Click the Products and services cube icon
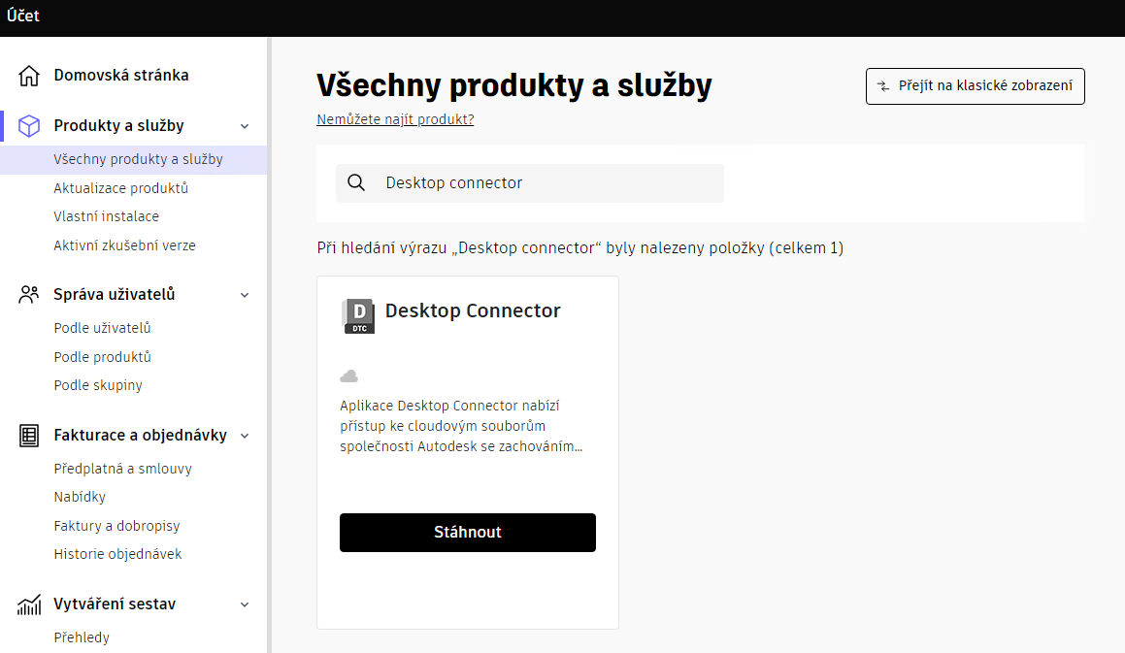The height and width of the screenshot is (653, 1125). point(29,126)
